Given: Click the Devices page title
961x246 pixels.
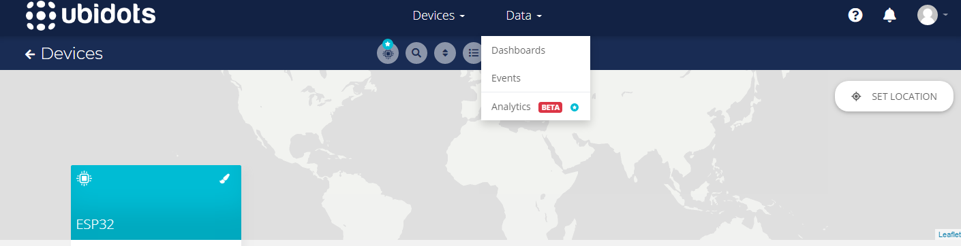Looking at the screenshot, I should 72,54.
